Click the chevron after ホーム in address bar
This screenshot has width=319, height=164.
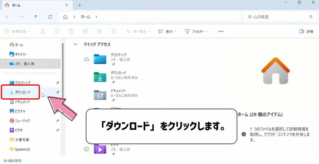point(97,17)
